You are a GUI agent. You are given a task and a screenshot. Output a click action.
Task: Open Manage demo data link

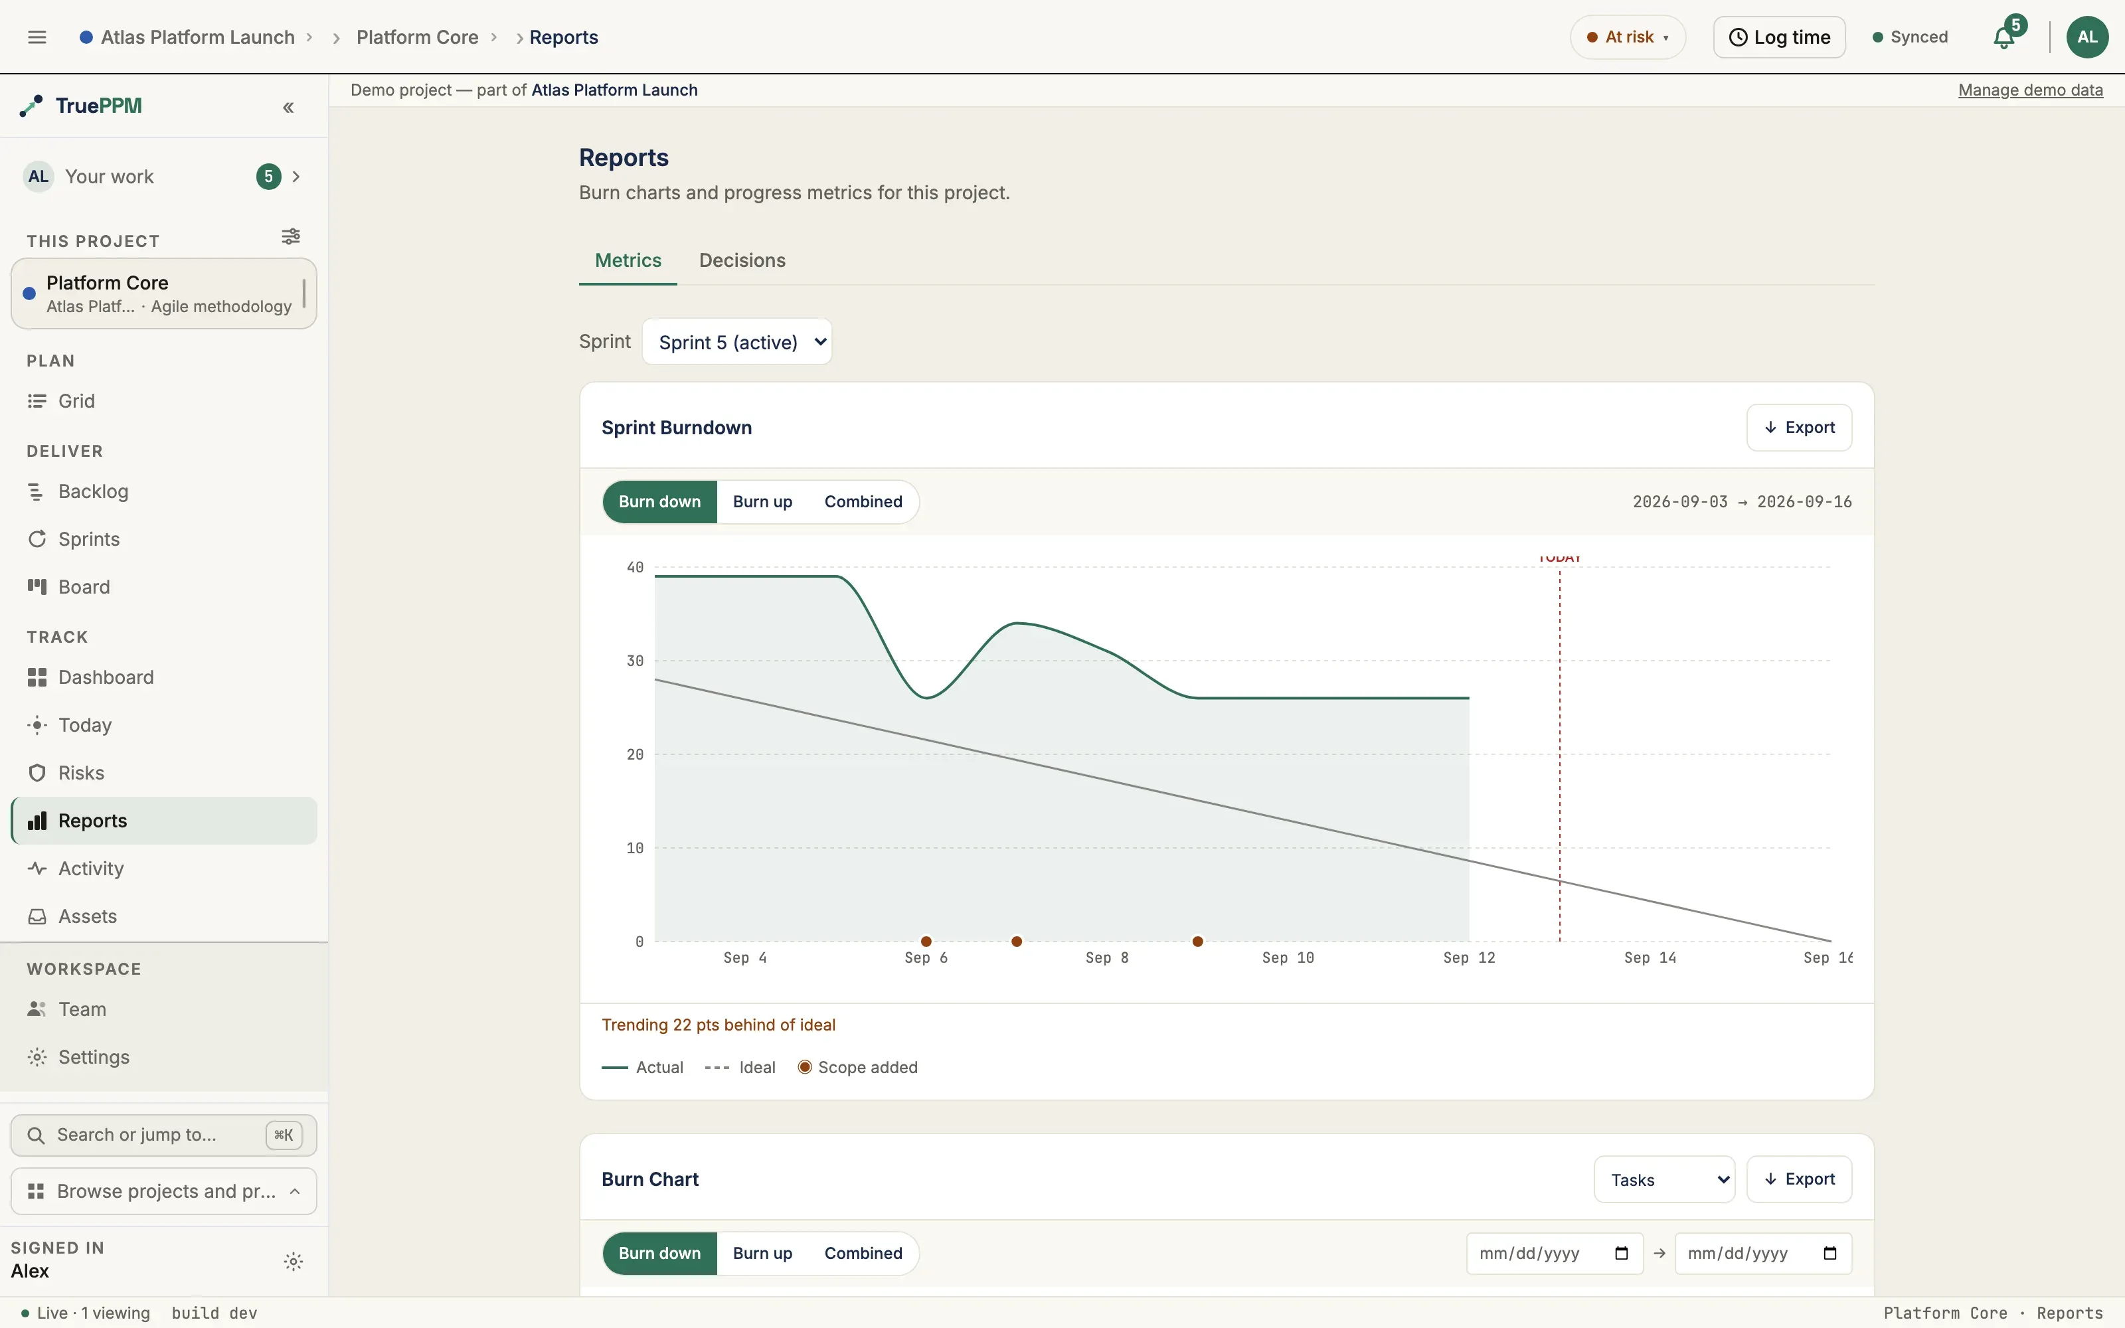pos(2030,90)
